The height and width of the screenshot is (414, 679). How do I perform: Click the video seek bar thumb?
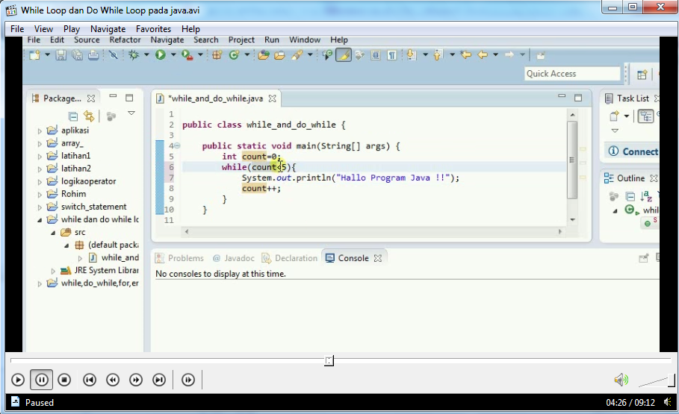(329, 360)
